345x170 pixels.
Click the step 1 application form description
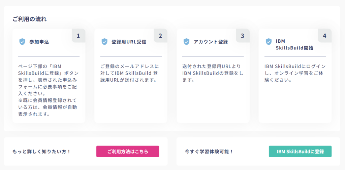pyautogui.click(x=49, y=90)
